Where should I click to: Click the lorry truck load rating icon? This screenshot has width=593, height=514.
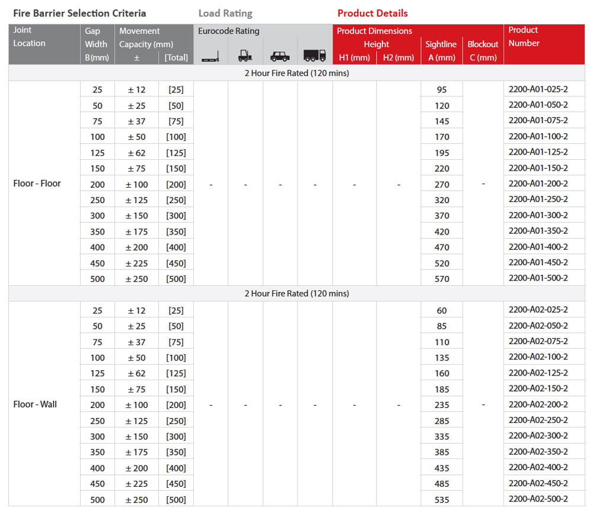pos(314,56)
